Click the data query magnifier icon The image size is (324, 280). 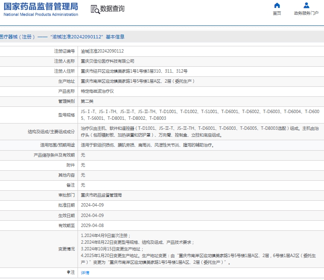pos(95,9)
